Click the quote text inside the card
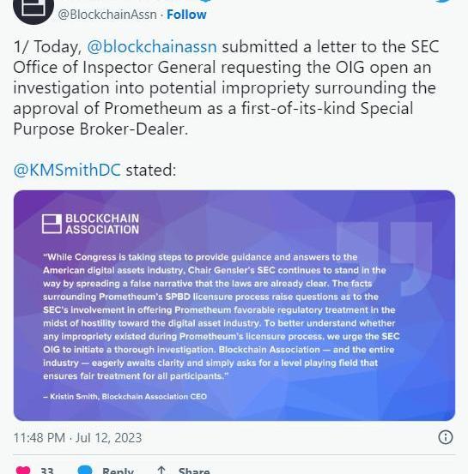Viewport: 468px width, 474px height. tap(222, 316)
